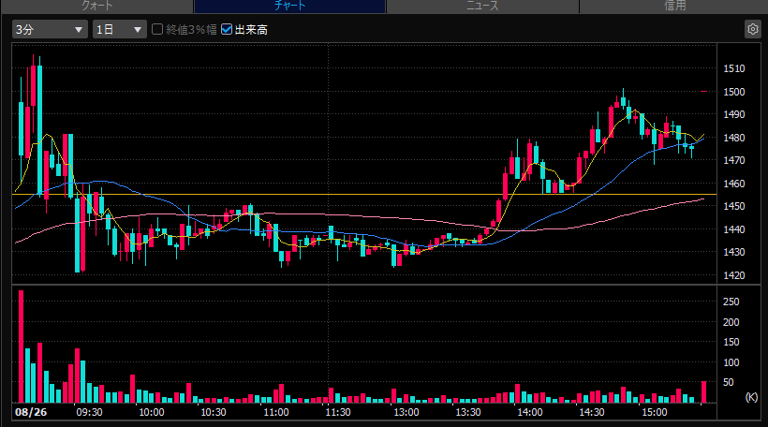Click the 15:00 time axis label

(655, 412)
